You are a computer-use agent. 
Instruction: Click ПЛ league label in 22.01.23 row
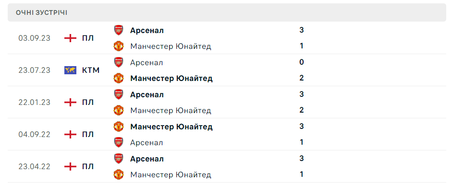(87, 103)
